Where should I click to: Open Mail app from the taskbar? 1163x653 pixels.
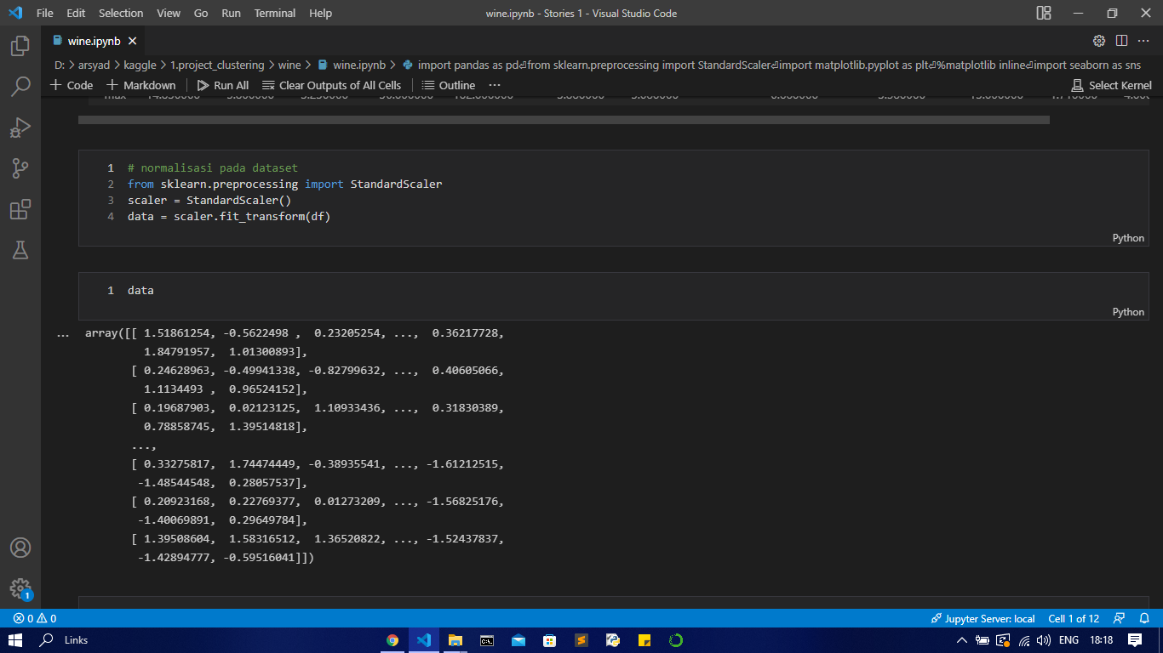point(518,640)
